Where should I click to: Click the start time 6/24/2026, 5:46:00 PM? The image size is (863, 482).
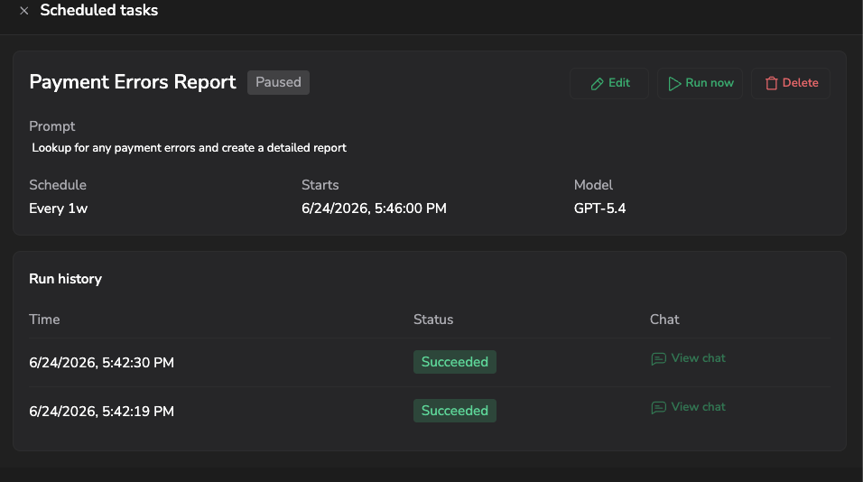click(x=374, y=209)
